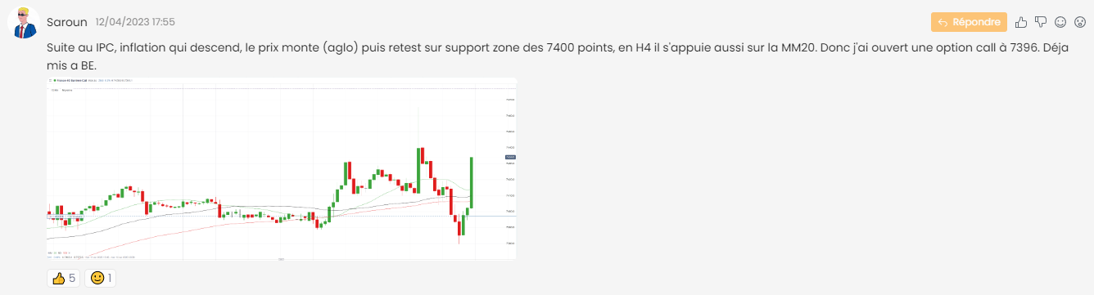1094x295 pixels.
Task: React with the surprised face icon
Action: click(1080, 22)
